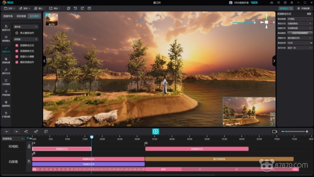Screen dimensions: 314x177
Task: Click the 插入 insert button
Action: click(x=39, y=8)
